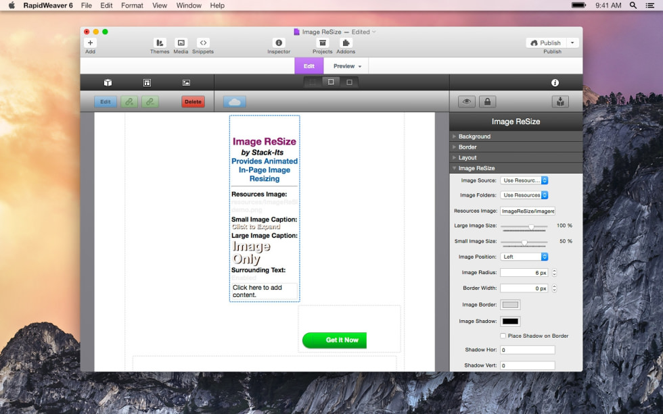Open the Apple menu

pos(12,5)
